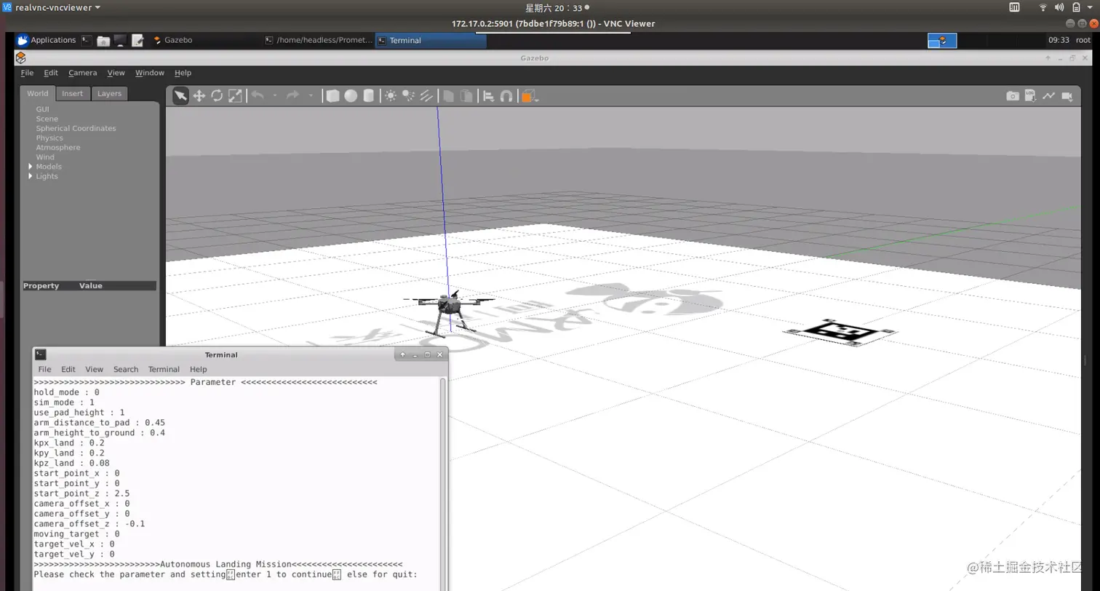Open the Window menu
1100x591 pixels.
(x=150, y=73)
